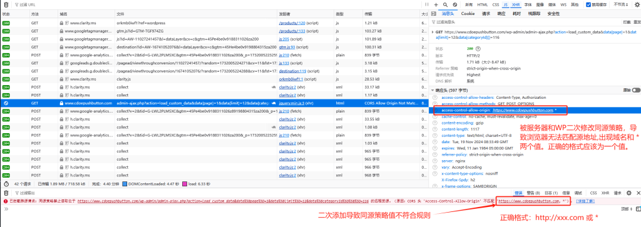Open the throttling dropdown 不节流

click(621, 4)
